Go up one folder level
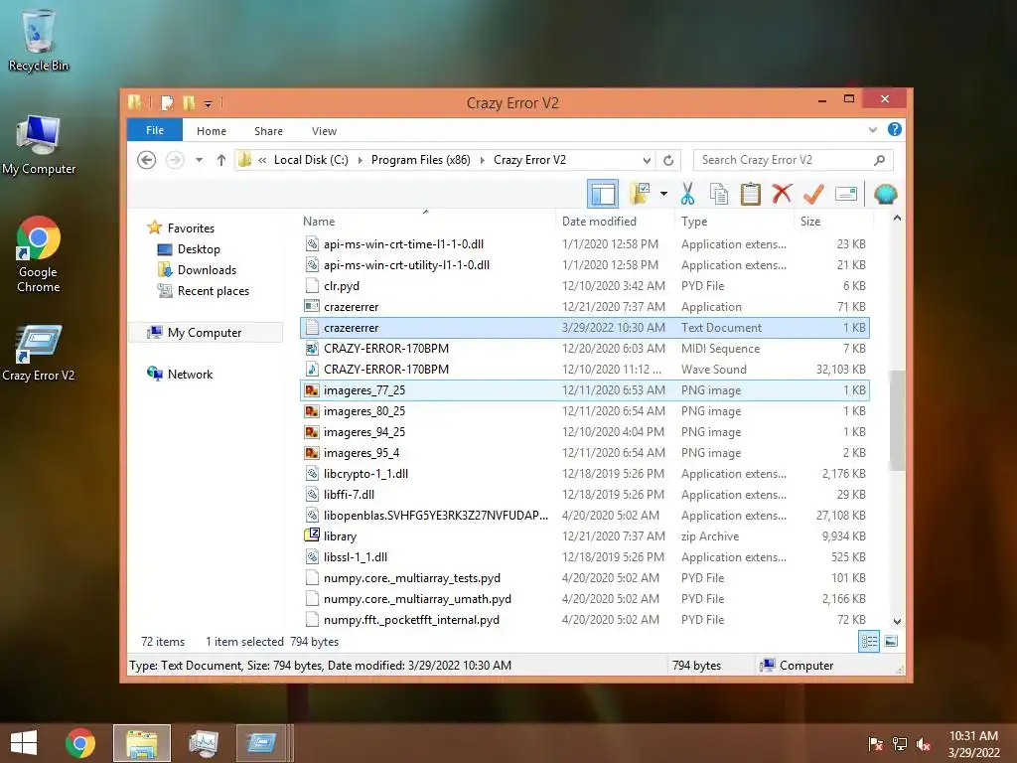This screenshot has height=763, width=1017. [221, 160]
